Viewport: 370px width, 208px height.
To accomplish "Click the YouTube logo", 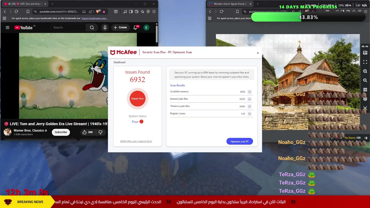I will coord(23,27).
